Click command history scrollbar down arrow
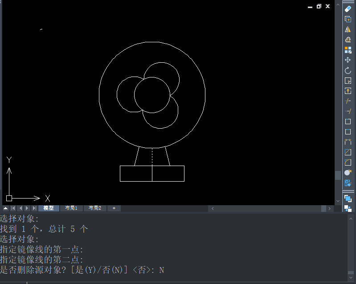 pos(351,278)
